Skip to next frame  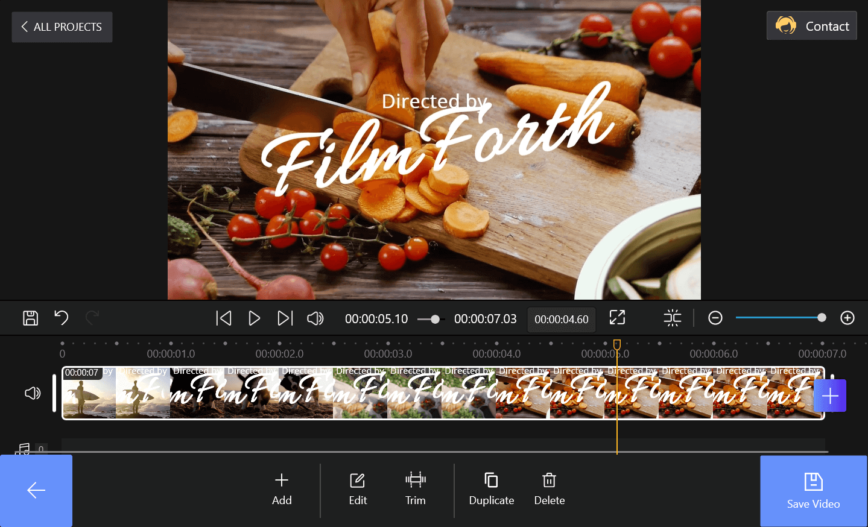tap(285, 318)
